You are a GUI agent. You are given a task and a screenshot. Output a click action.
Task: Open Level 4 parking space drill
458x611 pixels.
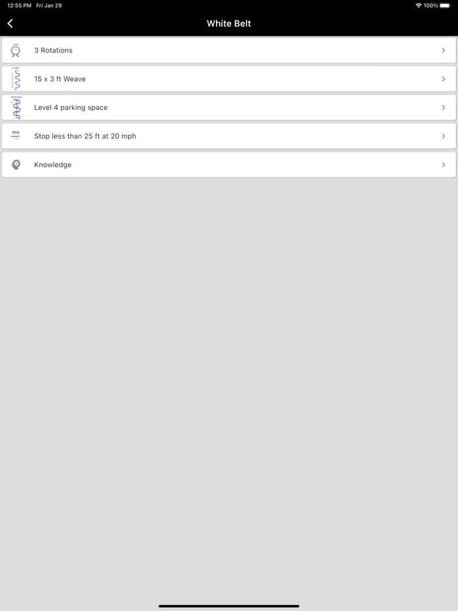click(x=71, y=108)
